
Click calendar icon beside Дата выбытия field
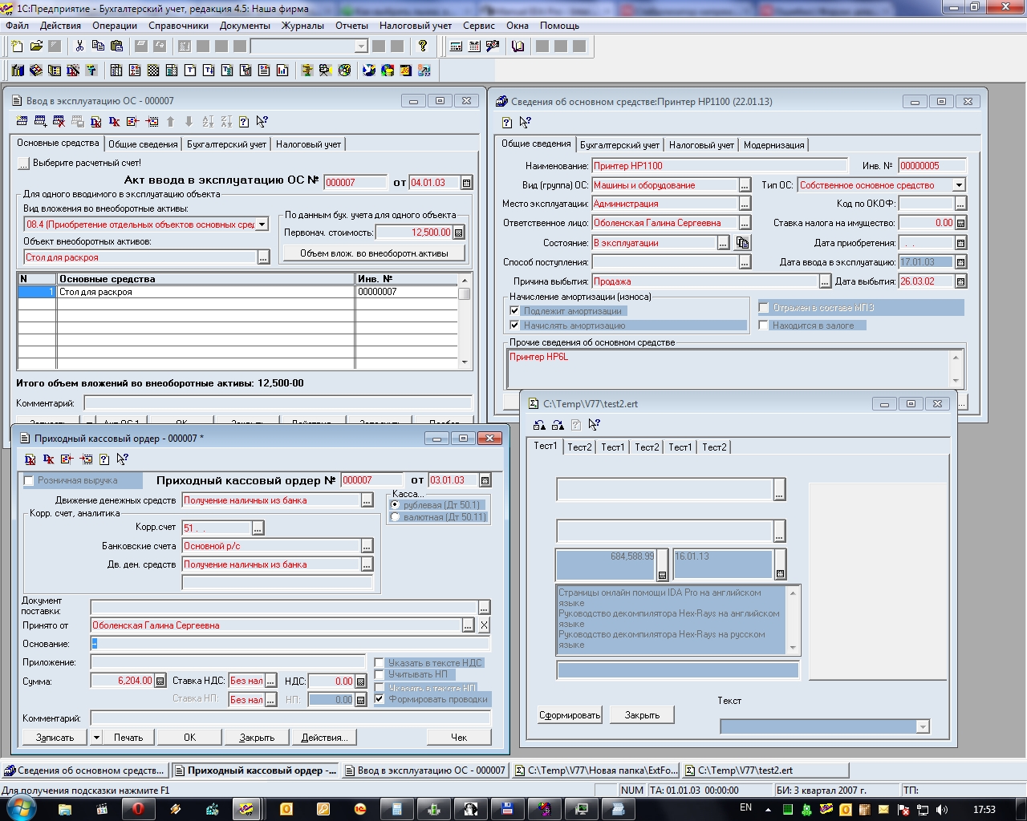pyautogui.click(x=960, y=281)
